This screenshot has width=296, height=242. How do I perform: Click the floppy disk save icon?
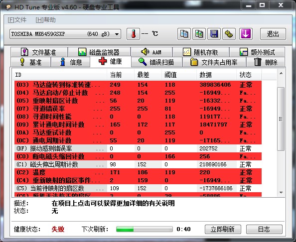tap(214, 34)
